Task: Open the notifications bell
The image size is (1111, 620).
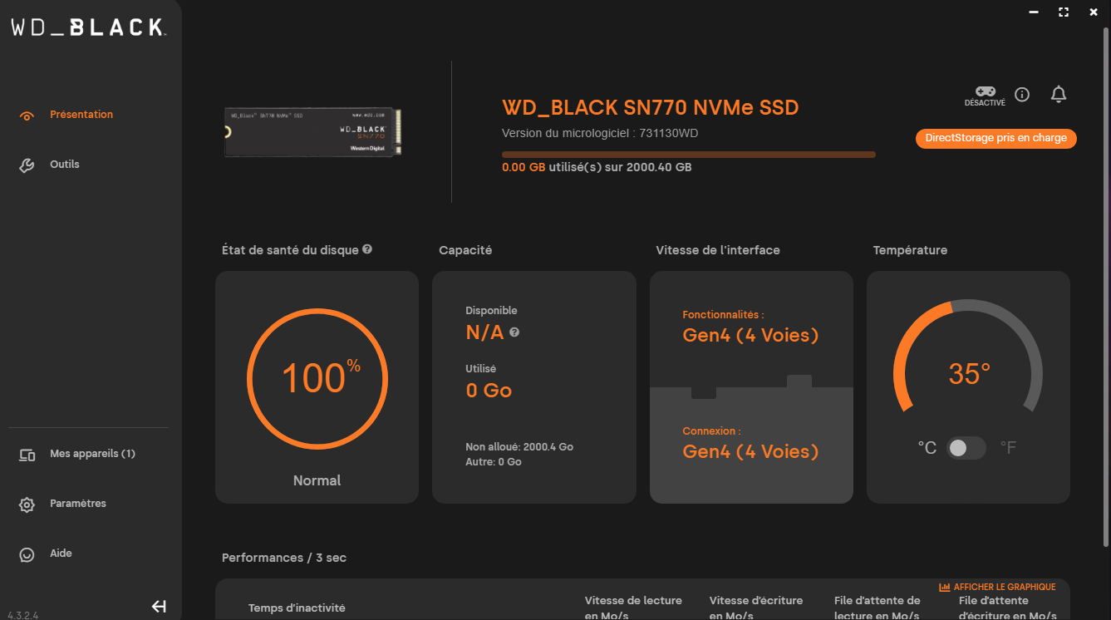Action: [1058, 94]
